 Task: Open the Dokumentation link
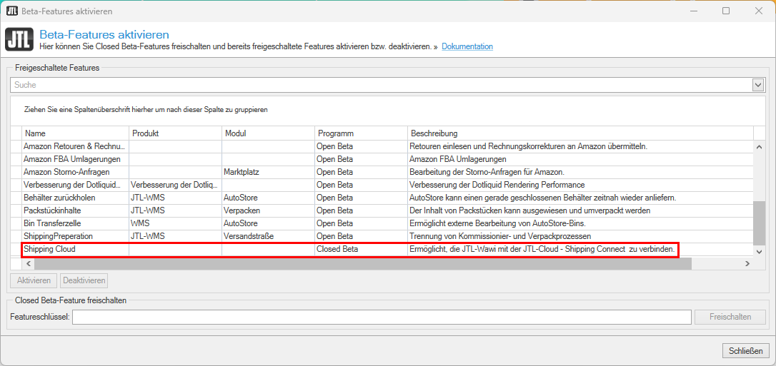coord(467,46)
